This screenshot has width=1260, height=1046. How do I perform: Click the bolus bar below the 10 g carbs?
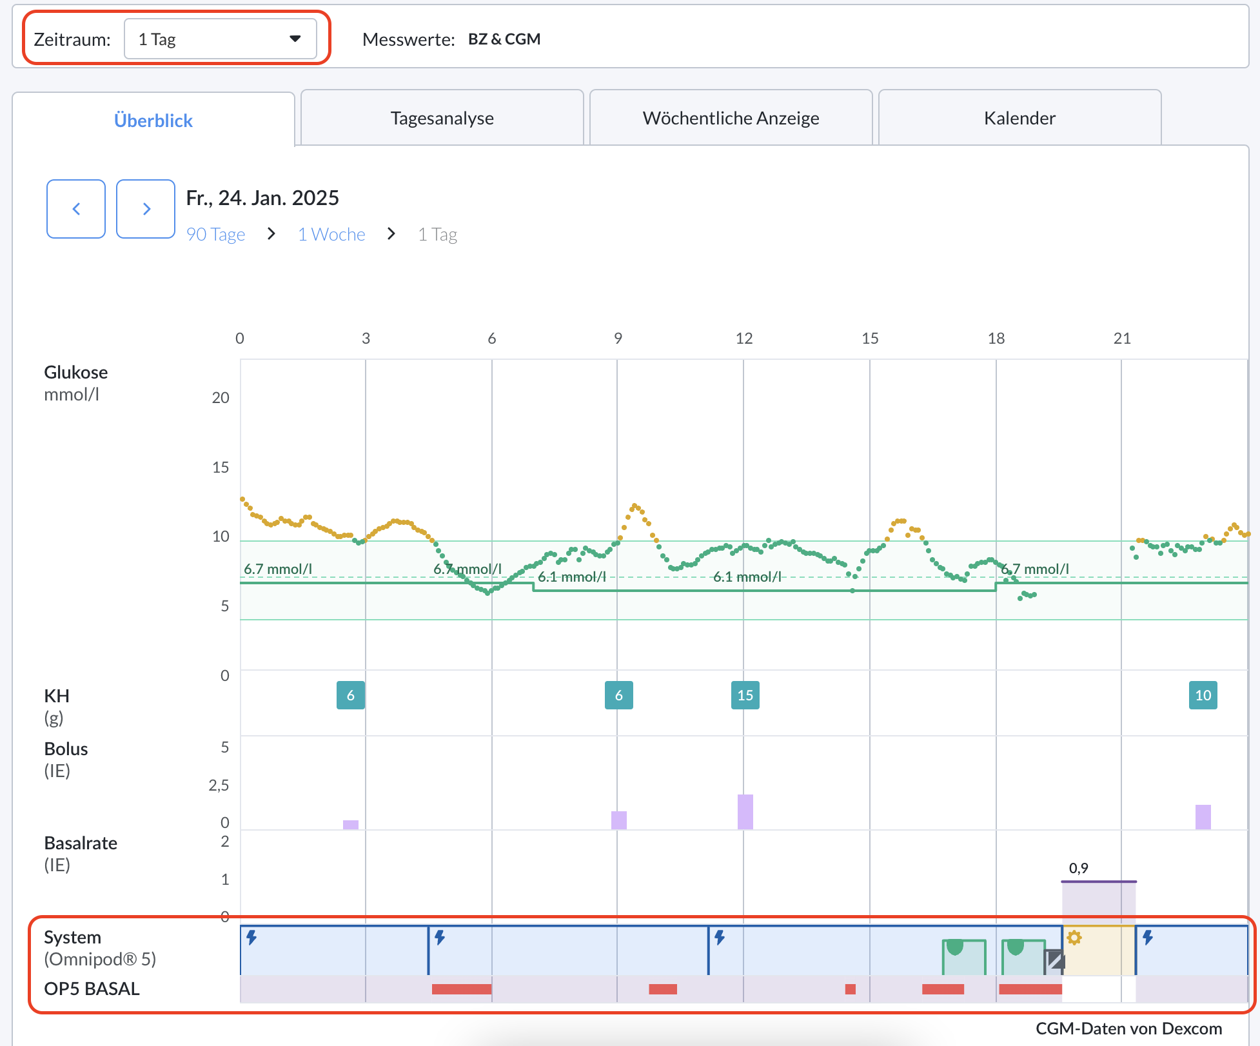click(1203, 817)
